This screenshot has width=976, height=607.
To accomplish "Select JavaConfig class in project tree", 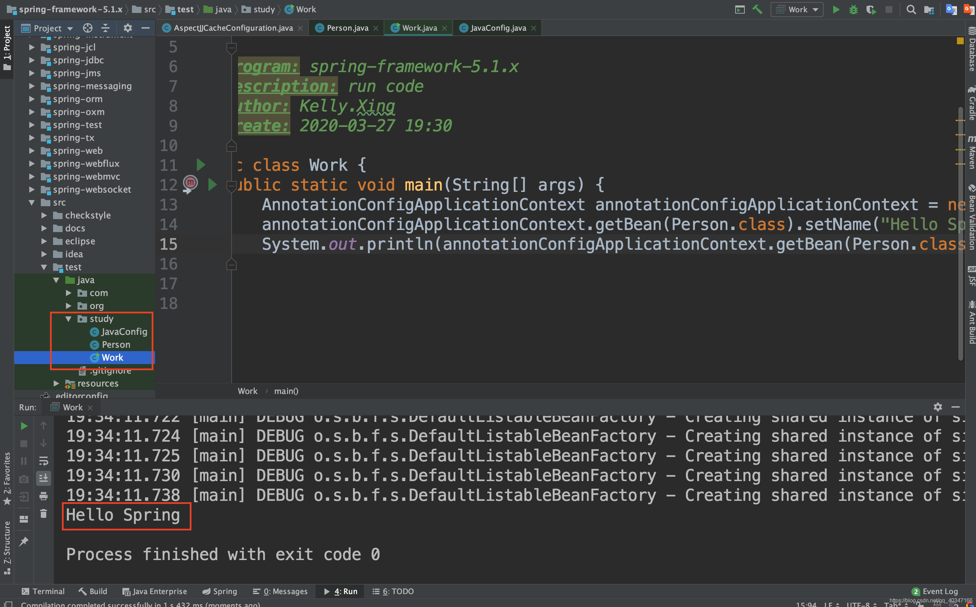I will pyautogui.click(x=119, y=332).
